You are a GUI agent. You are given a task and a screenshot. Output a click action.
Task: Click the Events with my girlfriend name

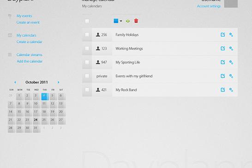pyautogui.click(x=134, y=76)
